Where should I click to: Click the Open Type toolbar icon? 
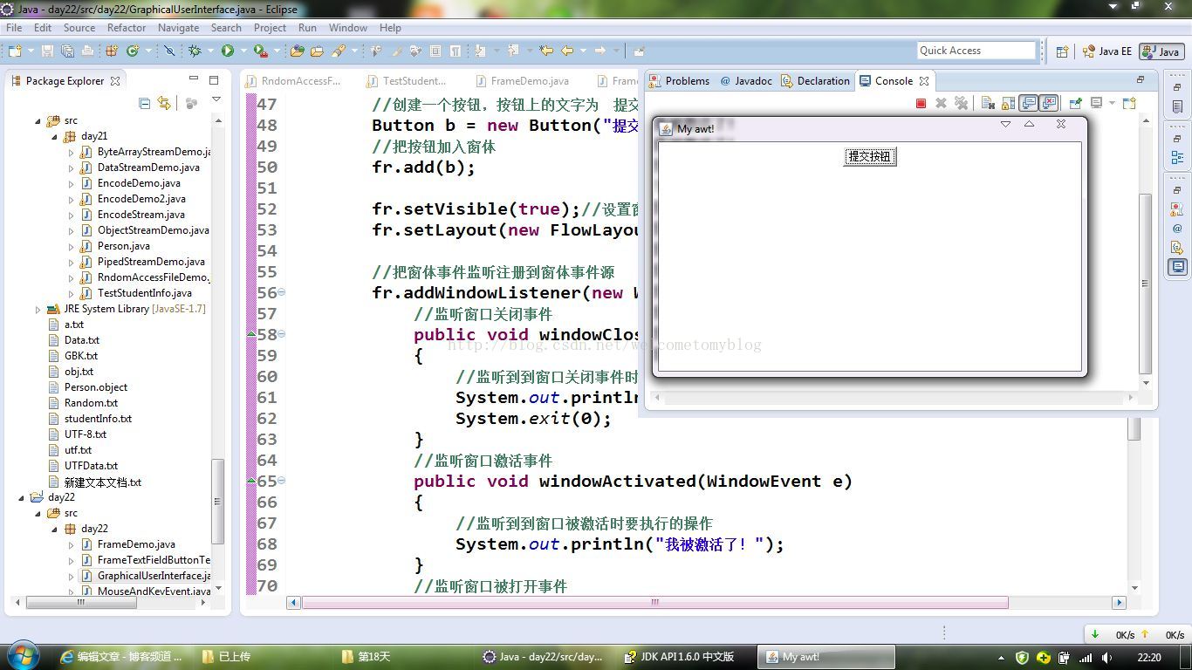pos(298,51)
